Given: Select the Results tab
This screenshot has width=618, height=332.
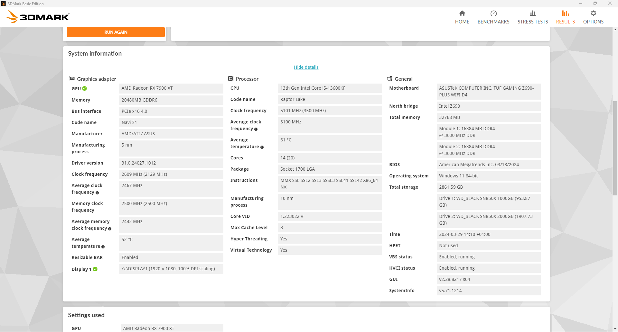Looking at the screenshot, I should (565, 17).
